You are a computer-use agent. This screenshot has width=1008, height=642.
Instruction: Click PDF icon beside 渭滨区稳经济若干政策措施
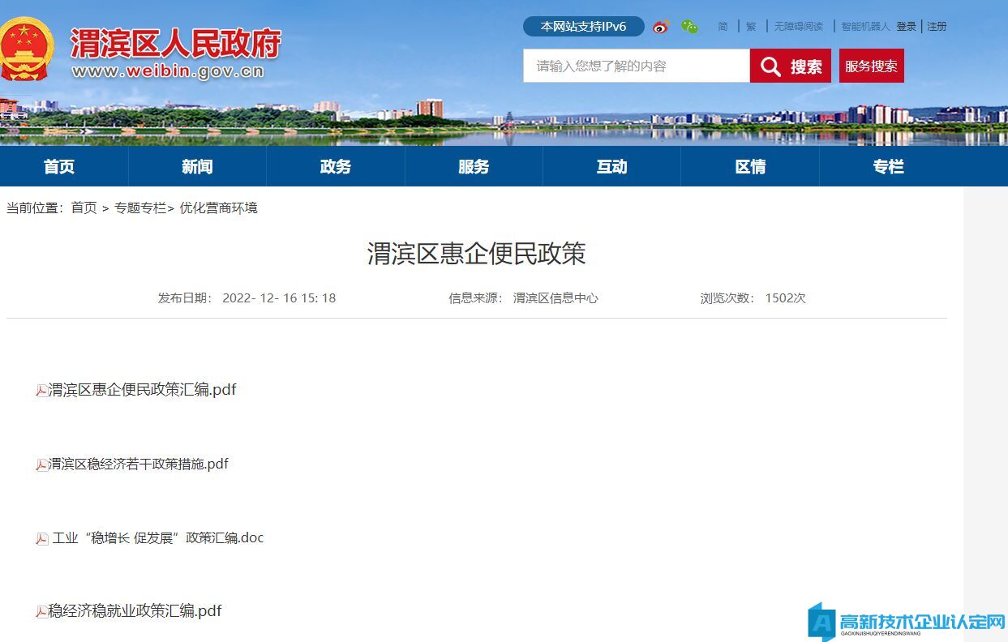41,465
